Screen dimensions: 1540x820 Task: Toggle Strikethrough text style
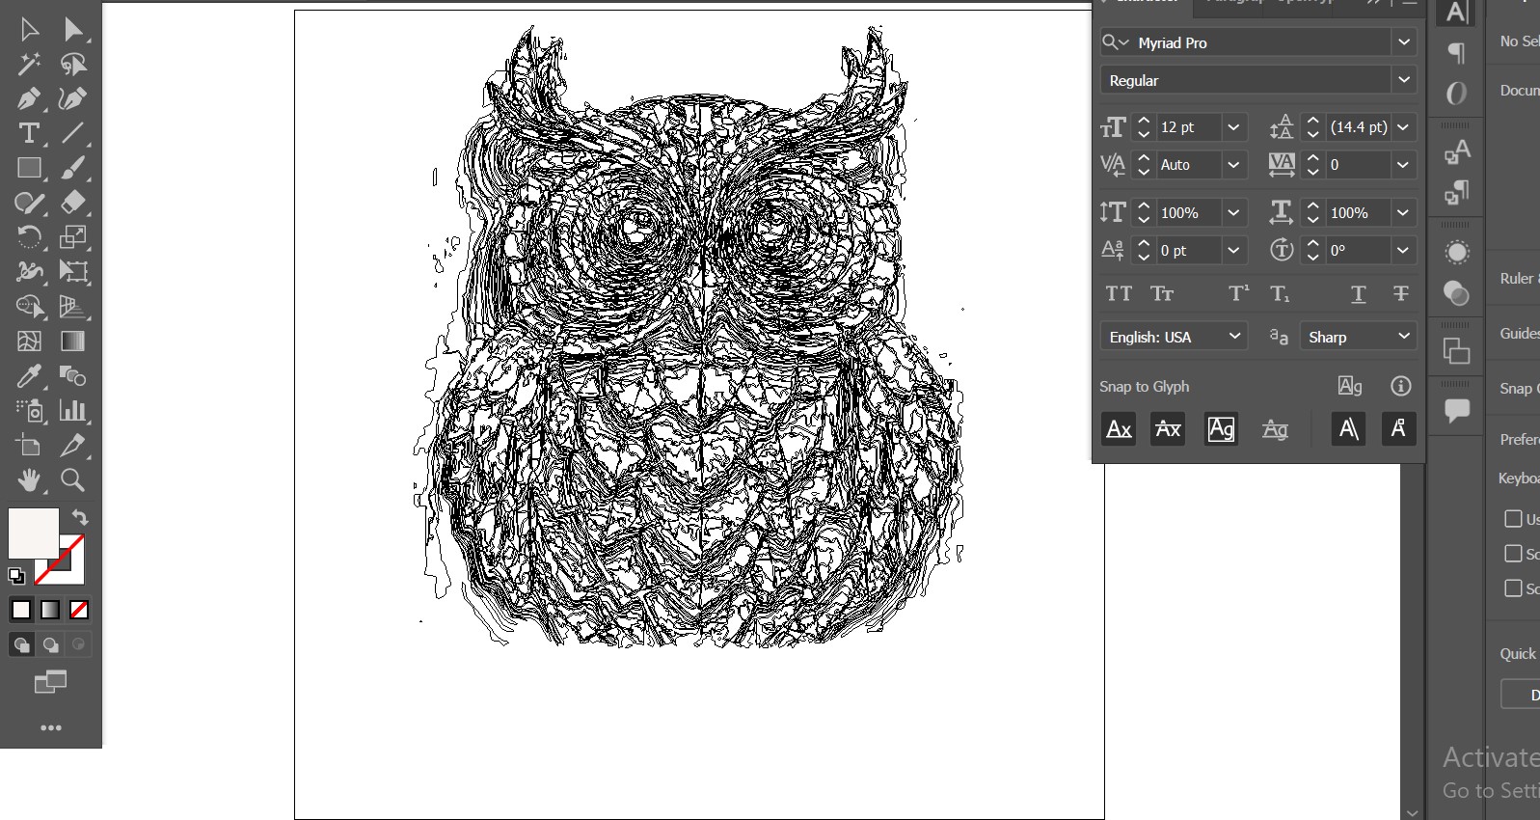(1401, 294)
